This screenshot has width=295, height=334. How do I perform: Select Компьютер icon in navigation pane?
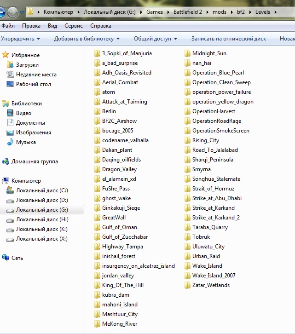(x=6, y=181)
